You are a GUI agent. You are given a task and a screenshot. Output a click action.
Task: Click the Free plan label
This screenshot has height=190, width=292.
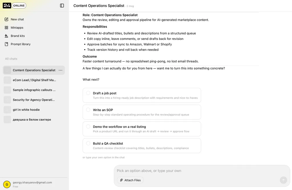15,187
